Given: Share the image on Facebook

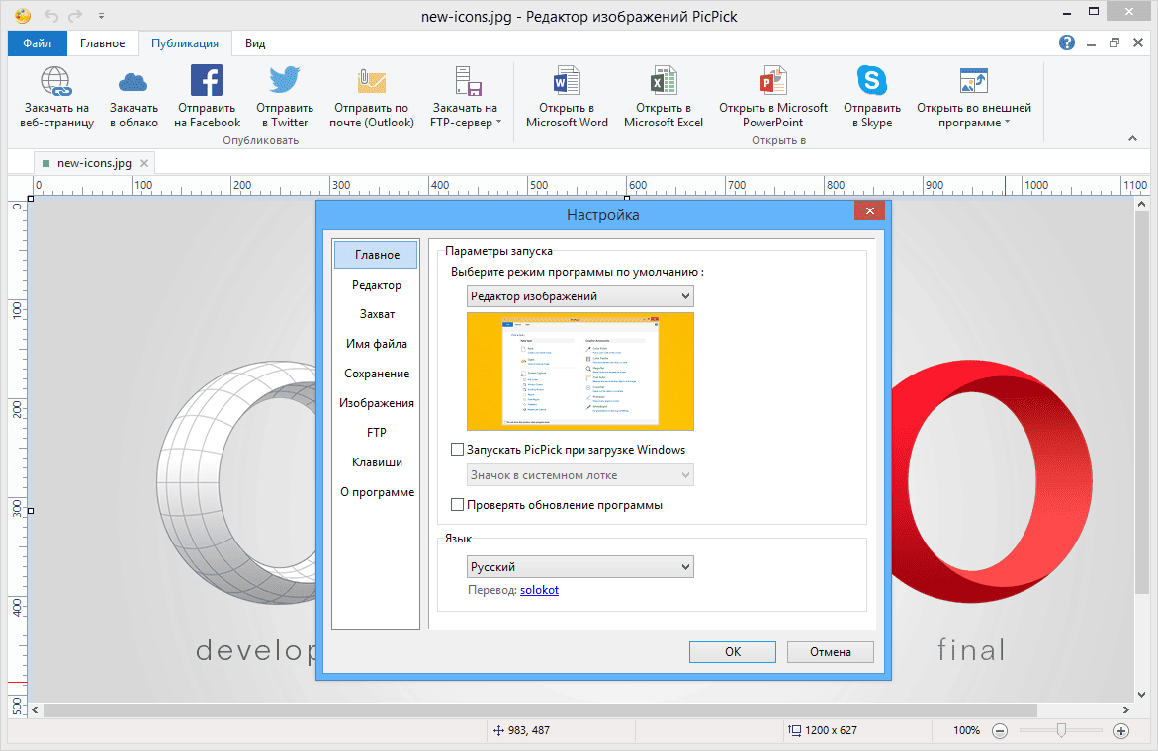Looking at the screenshot, I should pos(207,80).
